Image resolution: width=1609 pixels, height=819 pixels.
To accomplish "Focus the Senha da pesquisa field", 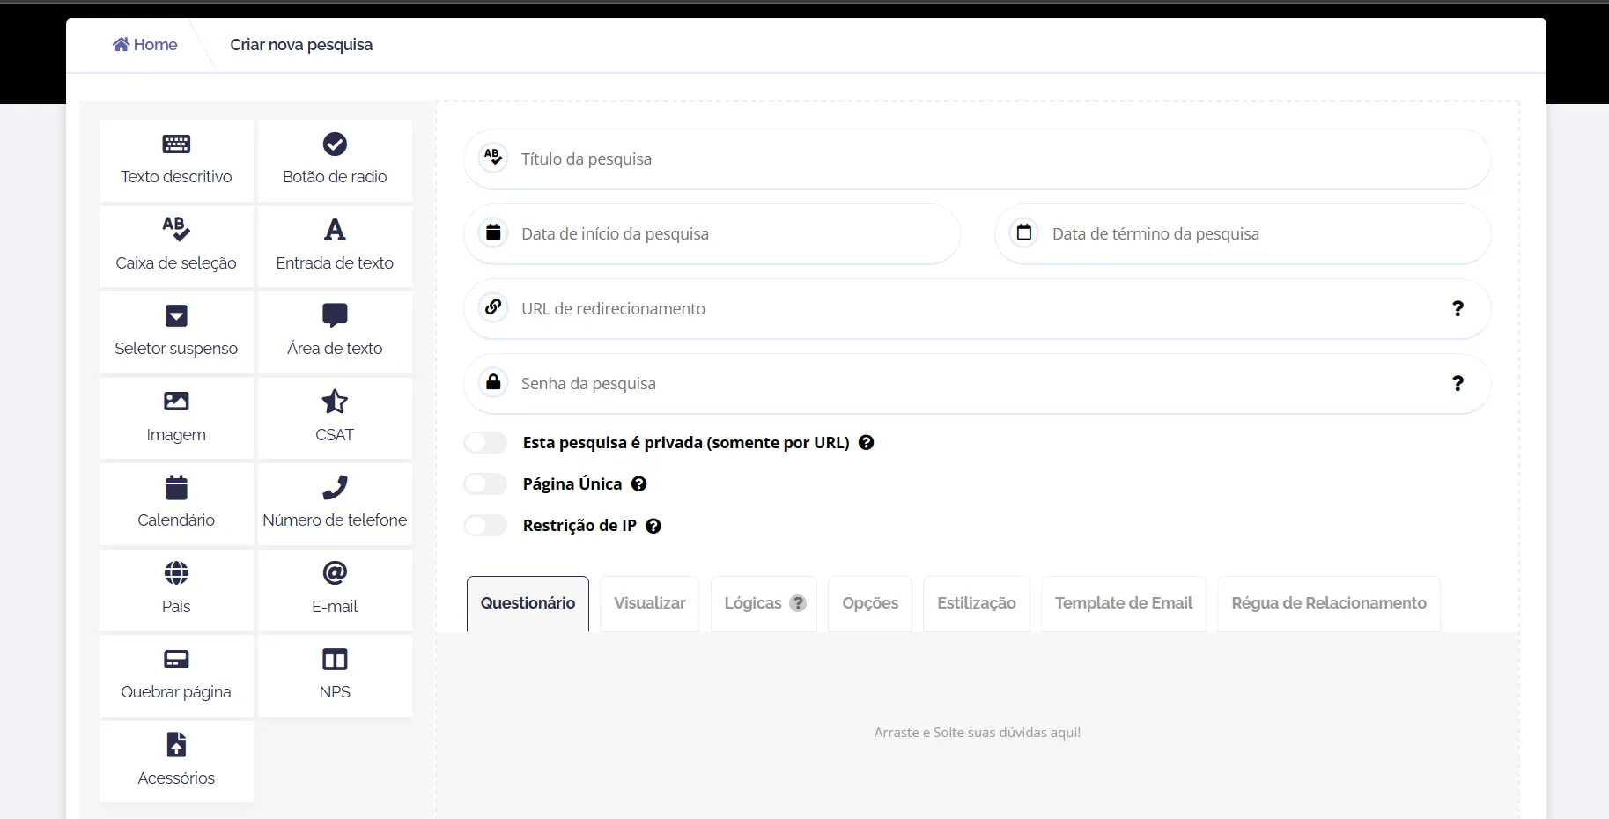I will [x=977, y=383].
